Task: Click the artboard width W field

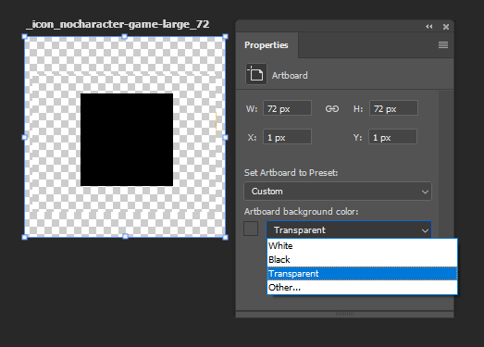Action: [287, 108]
